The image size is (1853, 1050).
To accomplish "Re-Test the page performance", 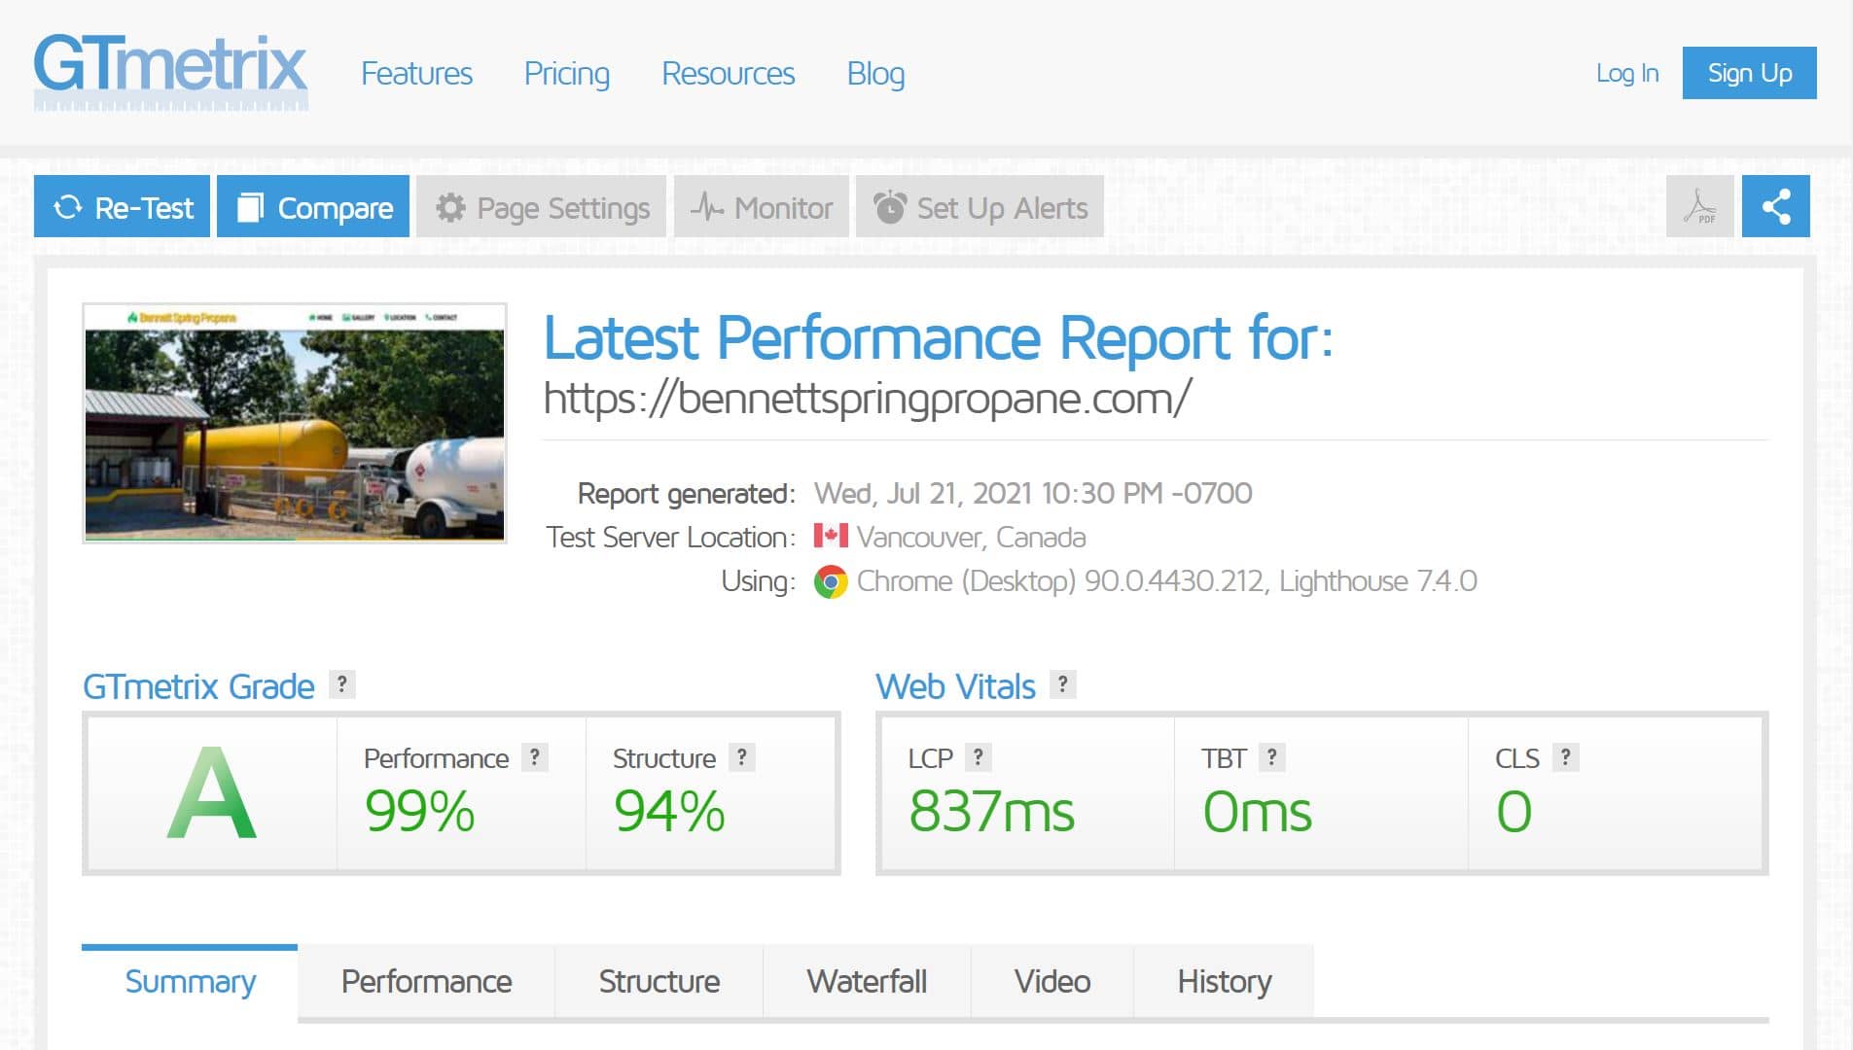I will click(x=123, y=207).
